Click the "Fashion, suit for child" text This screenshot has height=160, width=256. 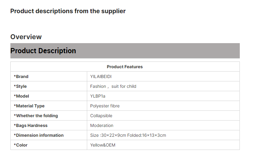(x=113, y=86)
